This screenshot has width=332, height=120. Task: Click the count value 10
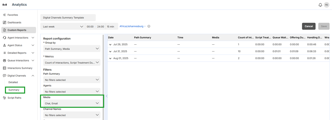[x=239, y=52]
